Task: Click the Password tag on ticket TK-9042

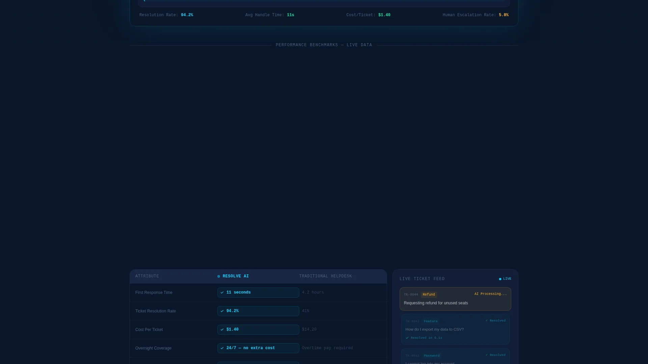Action: pyautogui.click(x=432, y=356)
